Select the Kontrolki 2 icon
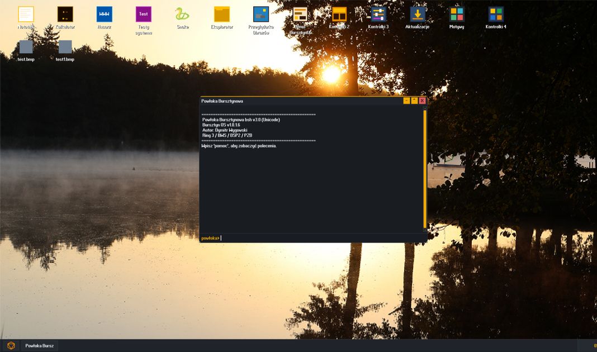597x352 pixels. pyautogui.click(x=339, y=15)
